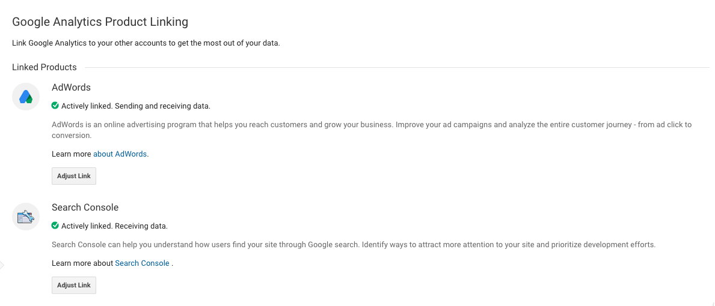Click "Learn more" text in AdWords section
The width and height of the screenshot is (715, 306).
72,154
